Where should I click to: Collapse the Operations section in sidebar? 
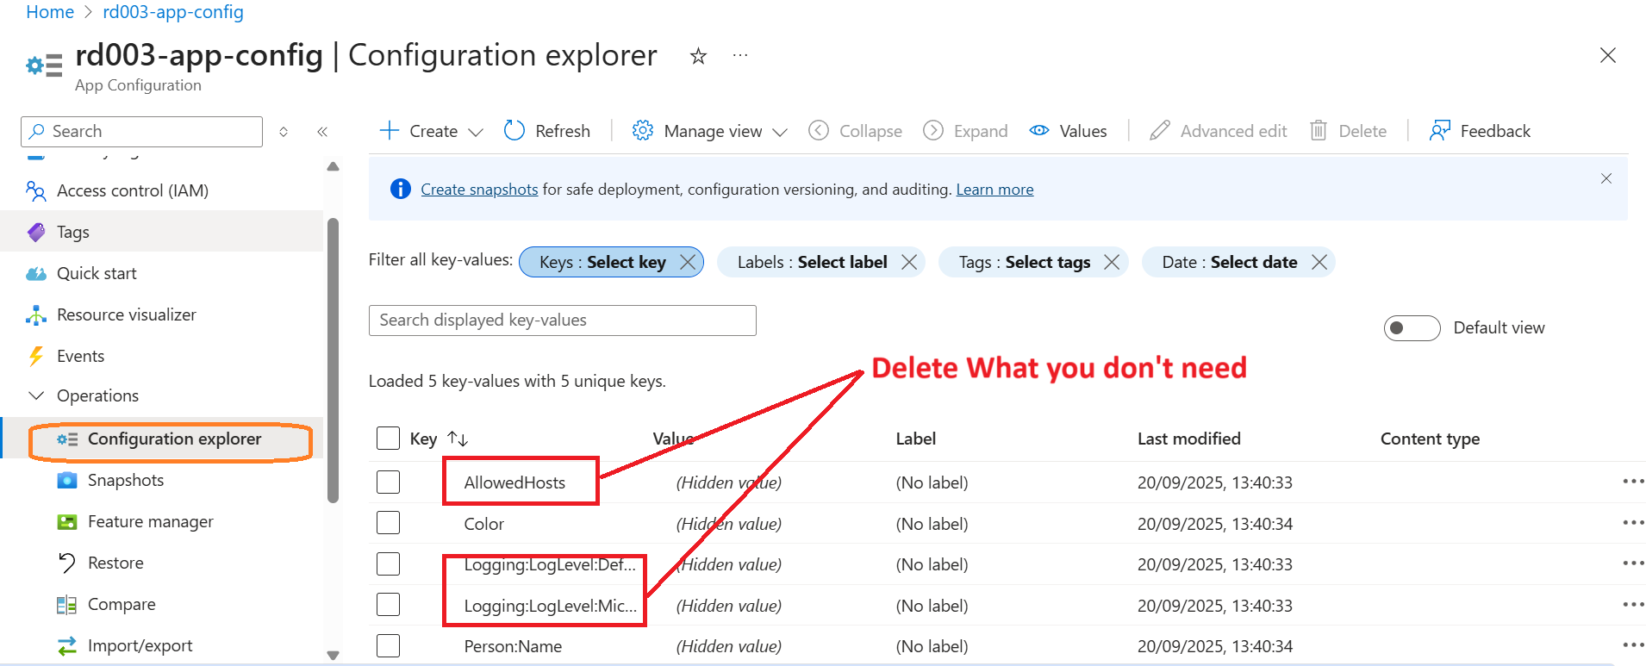coord(37,396)
